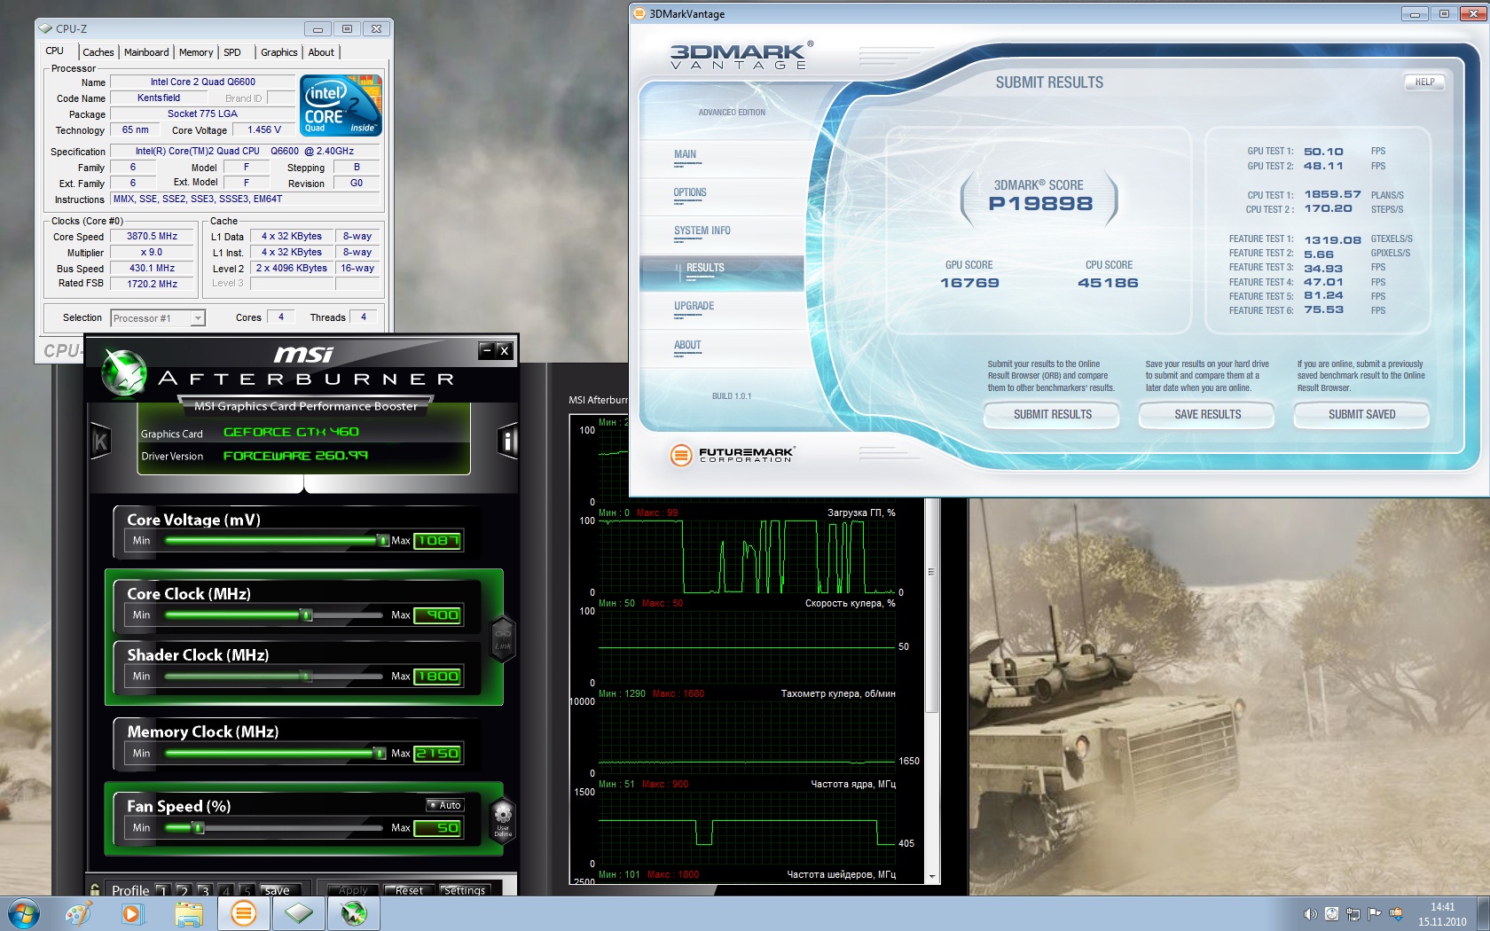Screen dimensions: 1490x931
Task: Click the SUBMIT RESULTS button
Action: [x=1052, y=414]
